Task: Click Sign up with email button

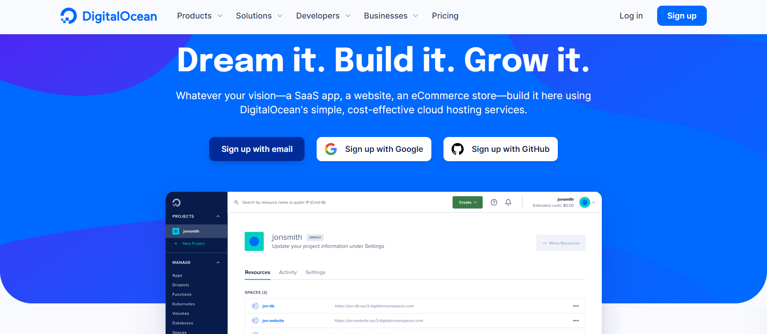Action: [257, 149]
